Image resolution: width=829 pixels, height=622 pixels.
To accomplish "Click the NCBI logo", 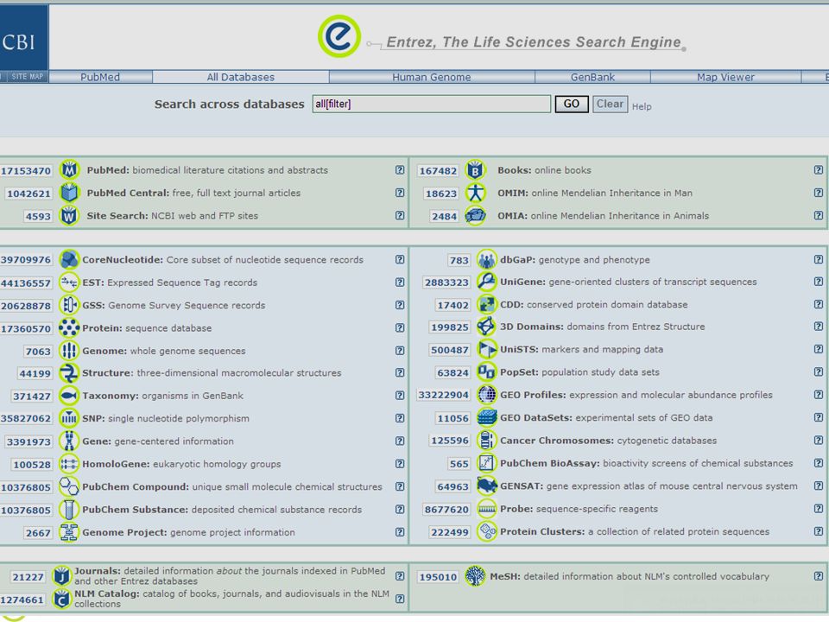I will click(x=24, y=37).
